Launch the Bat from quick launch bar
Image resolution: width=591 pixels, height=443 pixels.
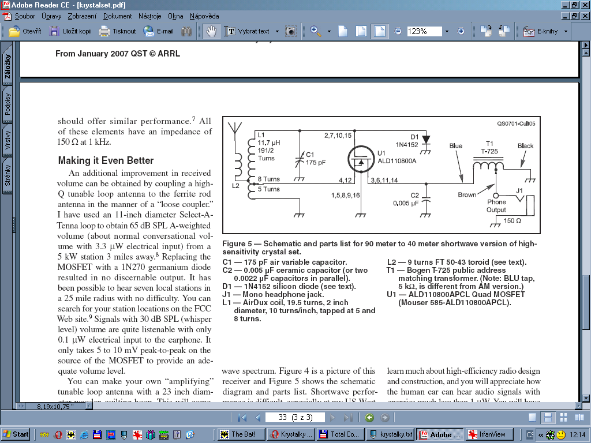tap(71, 435)
